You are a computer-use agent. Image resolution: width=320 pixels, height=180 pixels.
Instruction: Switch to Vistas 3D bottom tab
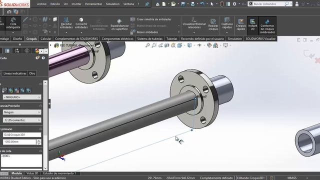coord(32,173)
